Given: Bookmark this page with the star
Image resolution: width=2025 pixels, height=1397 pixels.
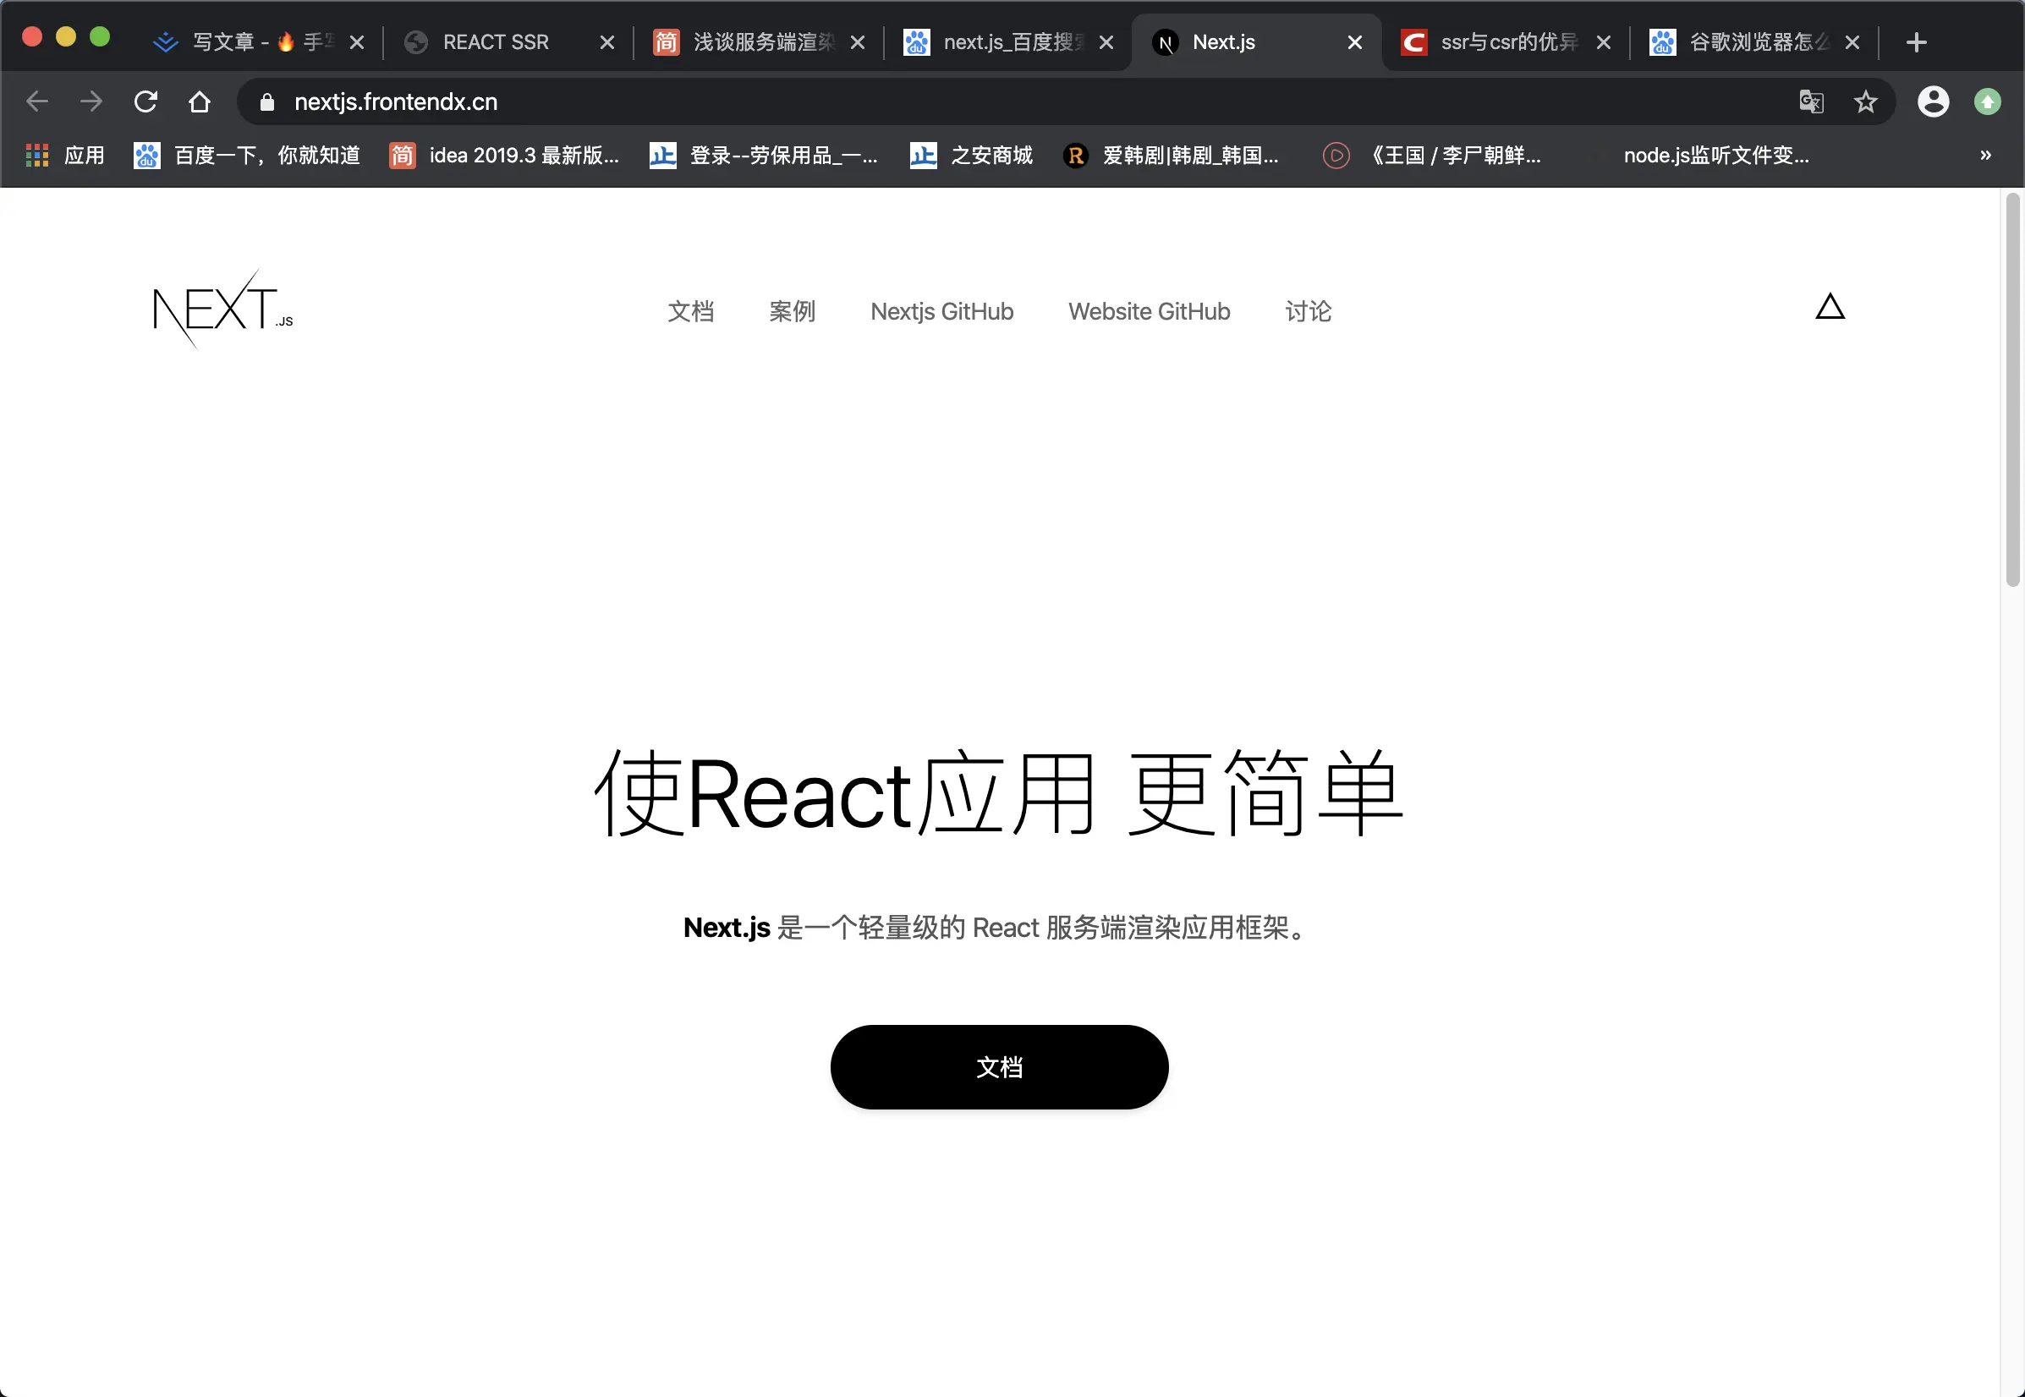Looking at the screenshot, I should click(x=1866, y=101).
